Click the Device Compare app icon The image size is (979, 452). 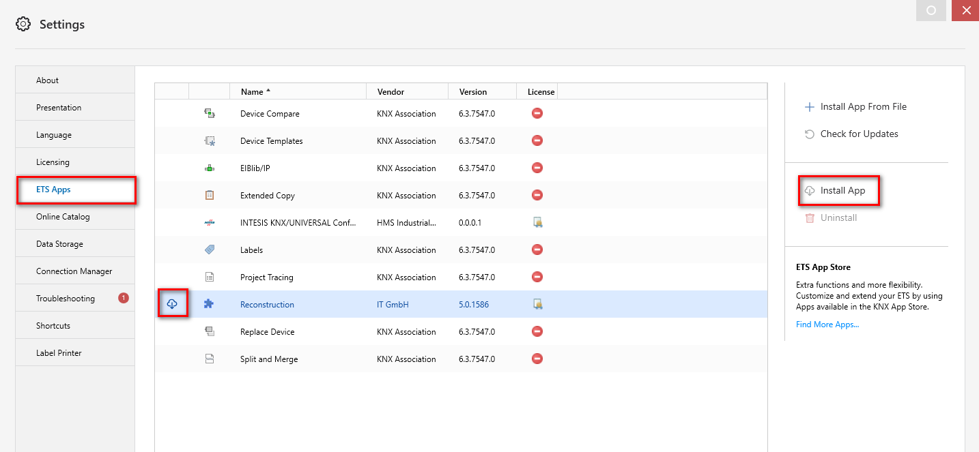[210, 113]
